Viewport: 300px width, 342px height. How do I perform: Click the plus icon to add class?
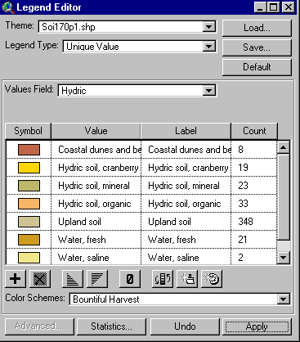pos(16,279)
